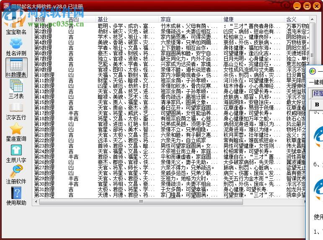Click the 家庭 column header
Viewport: 323px width, 240px height.
pos(190,19)
